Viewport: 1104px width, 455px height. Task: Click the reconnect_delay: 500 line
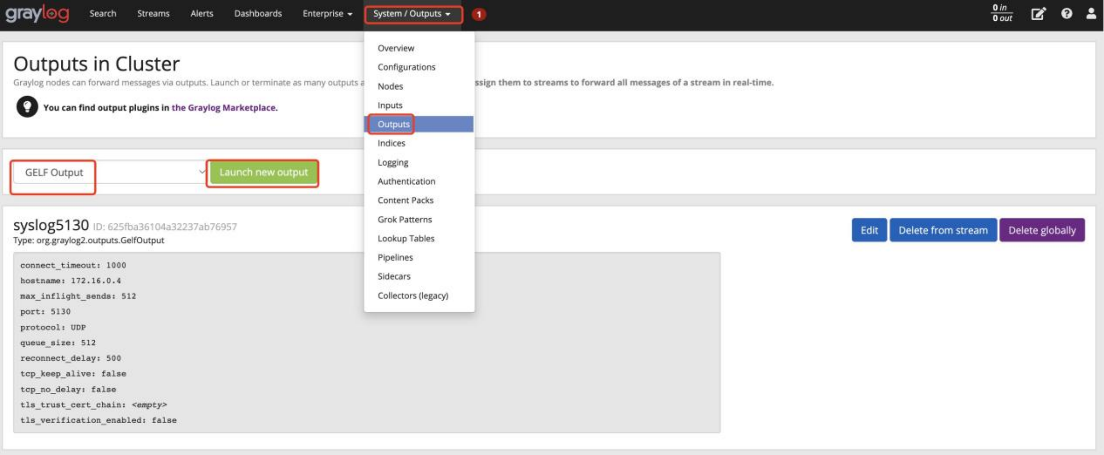tap(70, 358)
